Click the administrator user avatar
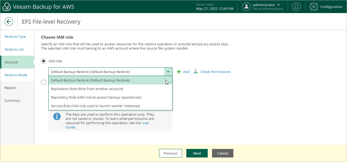The image size is (347, 162). [246, 7]
